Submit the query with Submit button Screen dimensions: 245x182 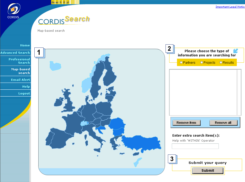[x=208, y=170]
